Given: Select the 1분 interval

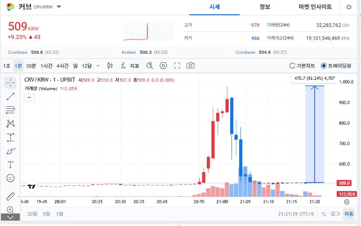Looking at the screenshot, I should tap(18, 66).
